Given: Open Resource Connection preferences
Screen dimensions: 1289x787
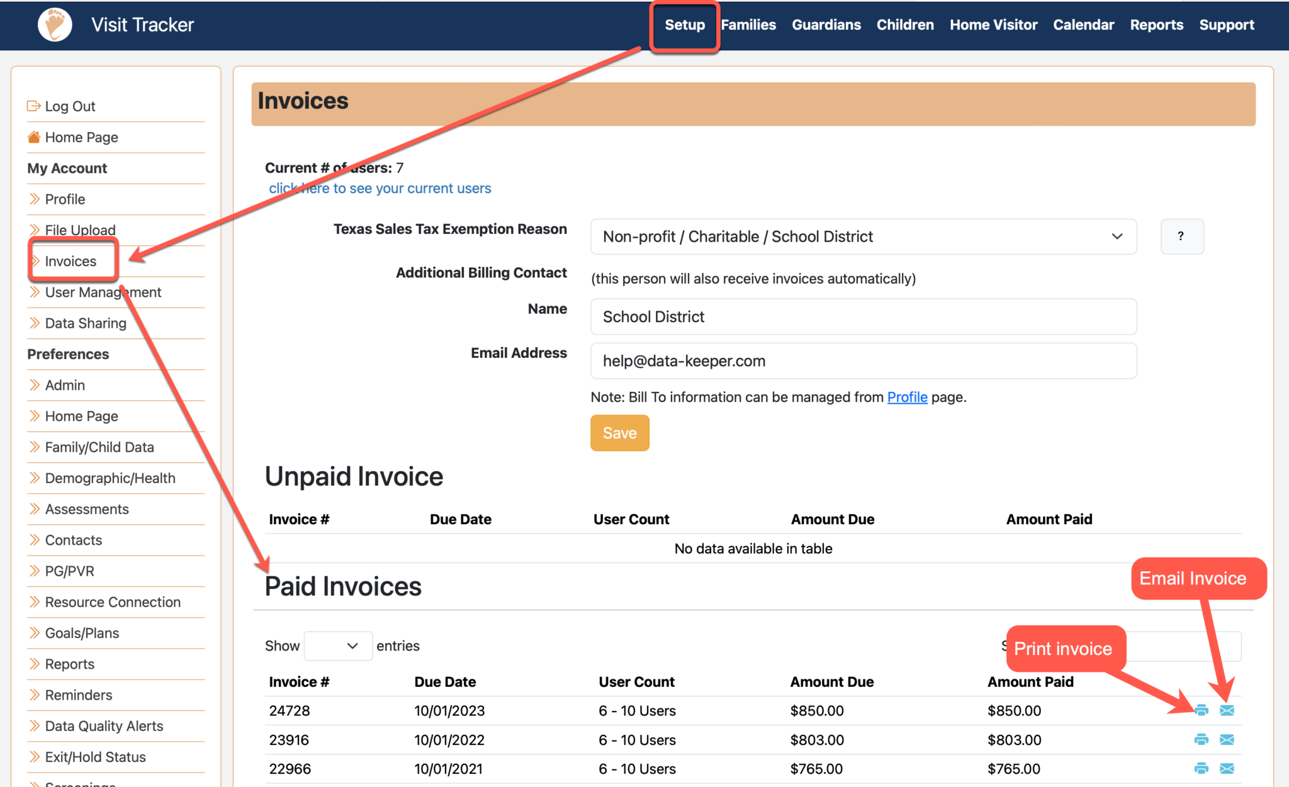Looking at the screenshot, I should coord(113,601).
